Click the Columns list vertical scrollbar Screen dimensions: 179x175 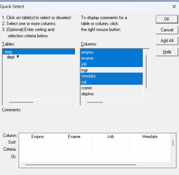[x=146, y=72]
